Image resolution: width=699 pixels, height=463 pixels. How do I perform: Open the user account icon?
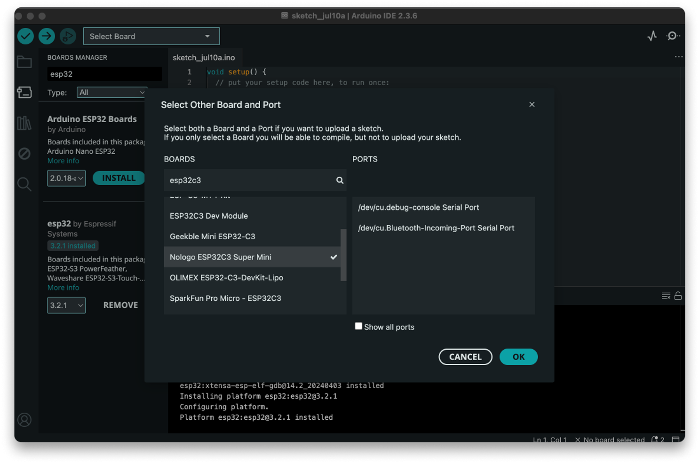pos(24,420)
